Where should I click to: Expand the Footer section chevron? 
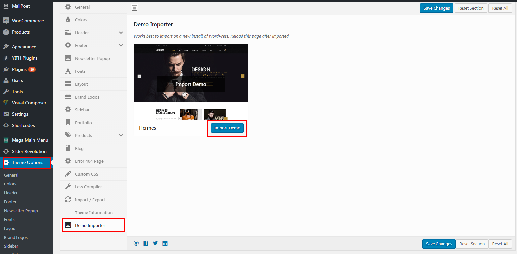pyautogui.click(x=121, y=45)
